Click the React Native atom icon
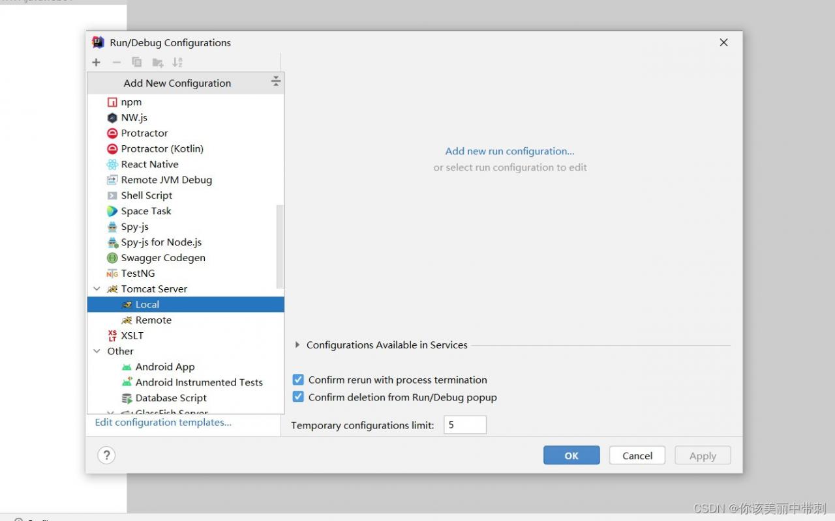Screen dimensions: 835x521 click(112, 165)
